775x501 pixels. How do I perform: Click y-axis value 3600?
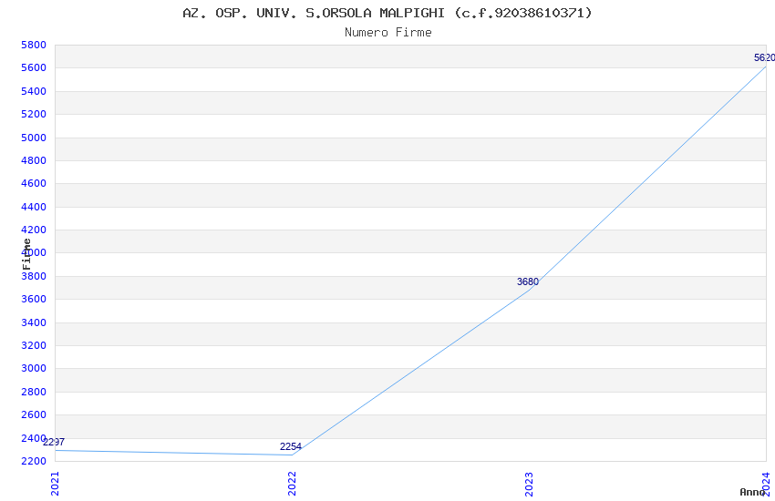tap(34, 299)
